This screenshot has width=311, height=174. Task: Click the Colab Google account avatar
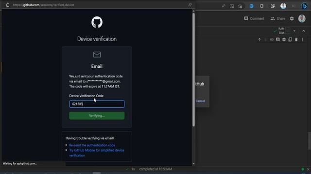tap(302, 18)
